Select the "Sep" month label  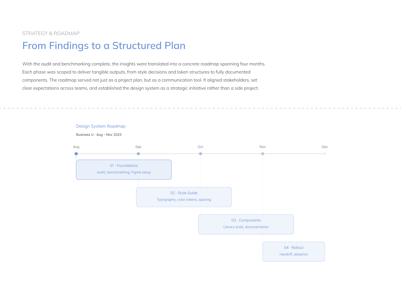[138, 147]
